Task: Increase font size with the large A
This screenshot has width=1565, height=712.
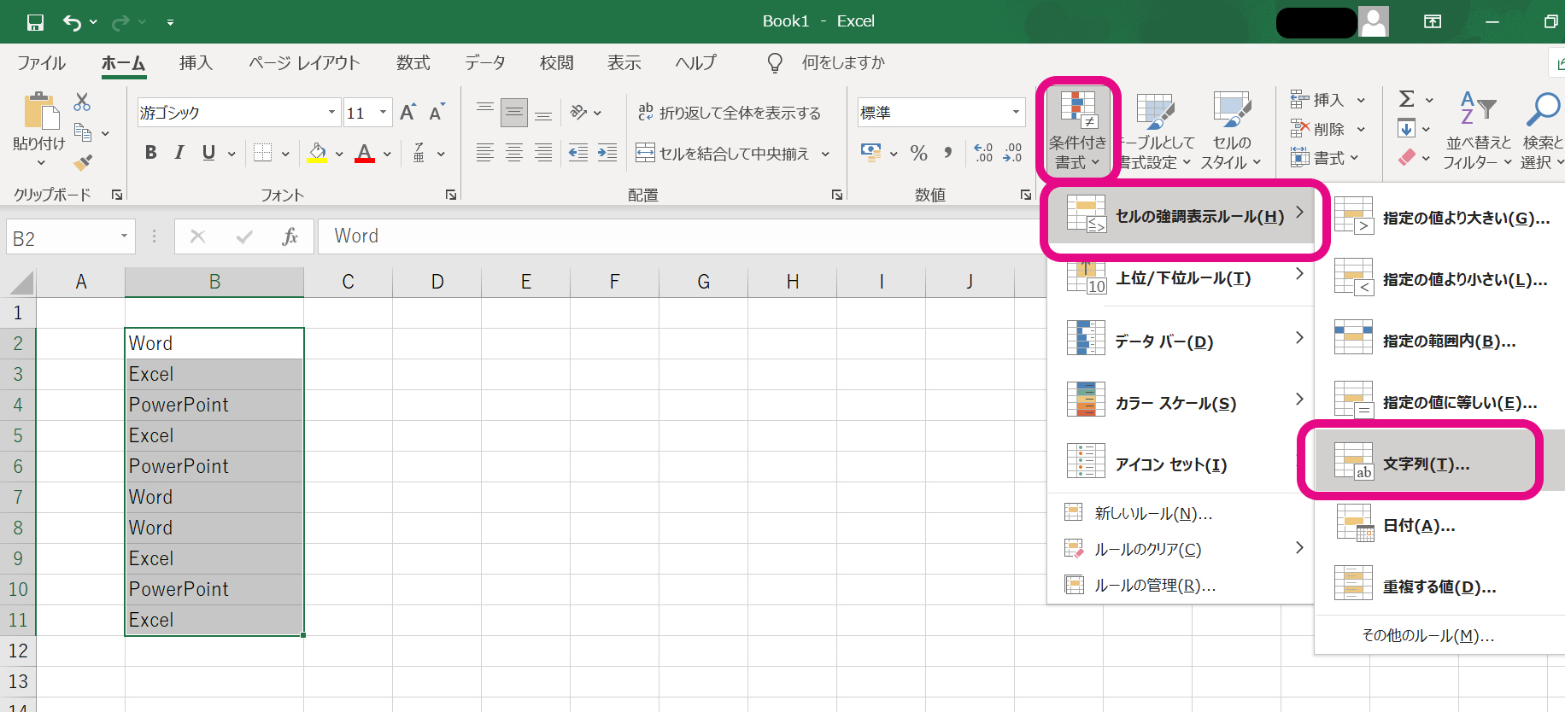Action: pyautogui.click(x=408, y=112)
